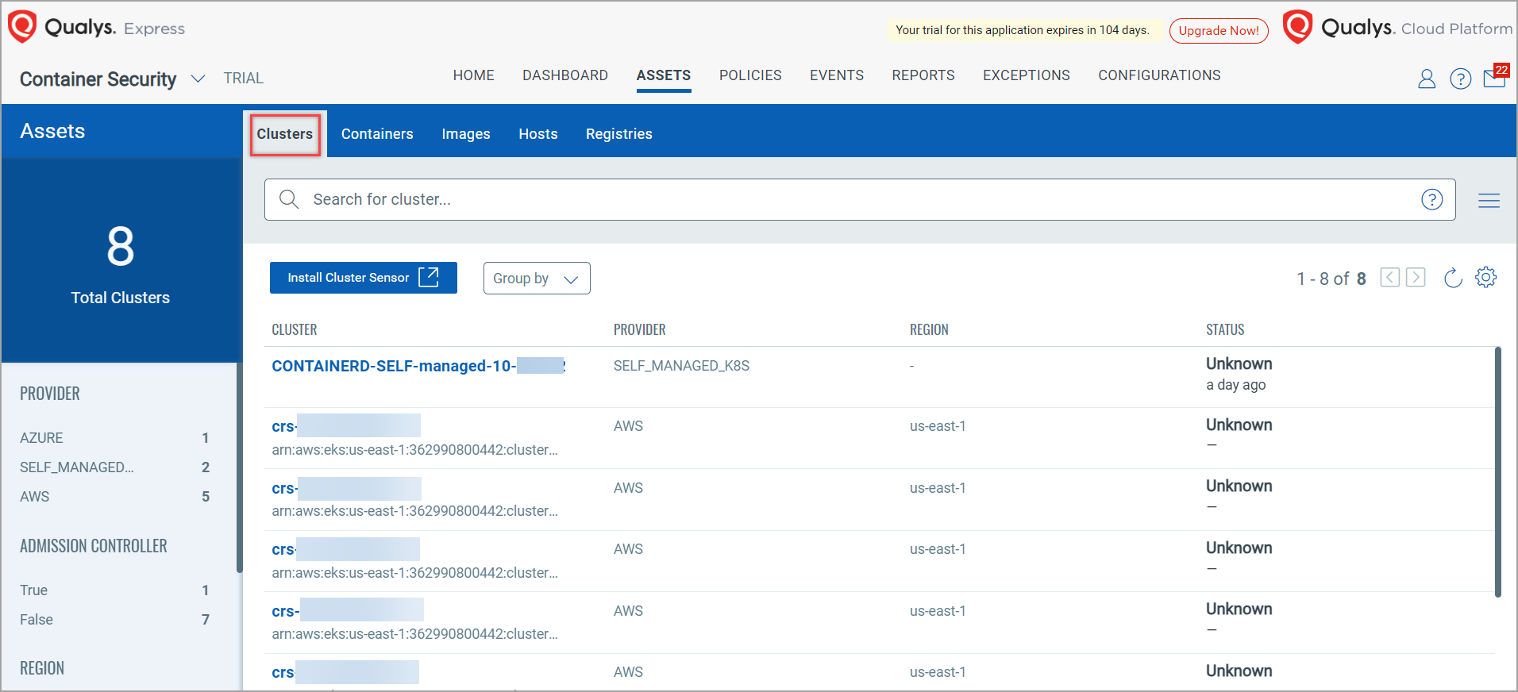Open the user profile icon

pyautogui.click(x=1426, y=79)
